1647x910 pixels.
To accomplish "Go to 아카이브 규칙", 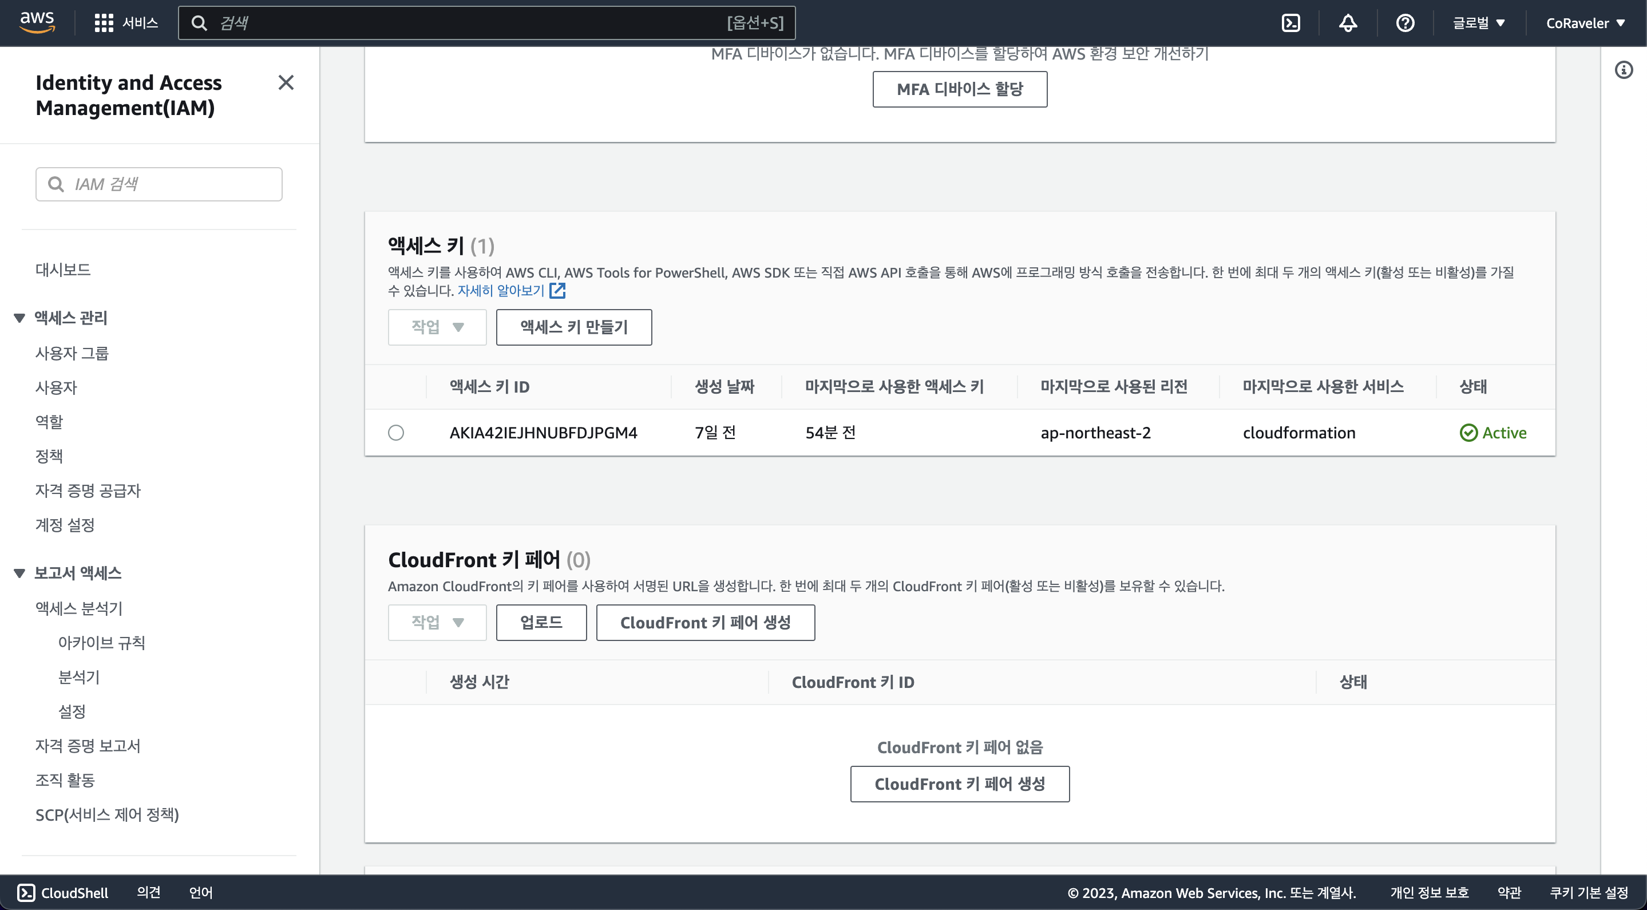I will 102,643.
